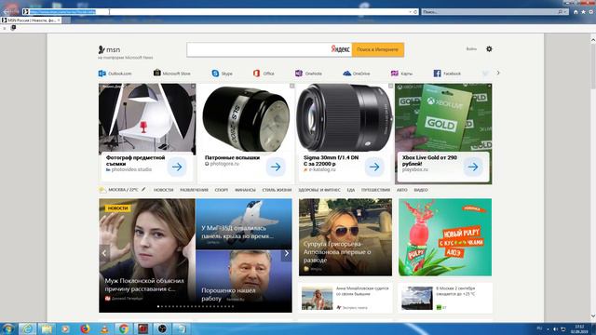This screenshot has width=596, height=335.
Task: Click Поиск в Интернете button
Action: [x=378, y=49]
